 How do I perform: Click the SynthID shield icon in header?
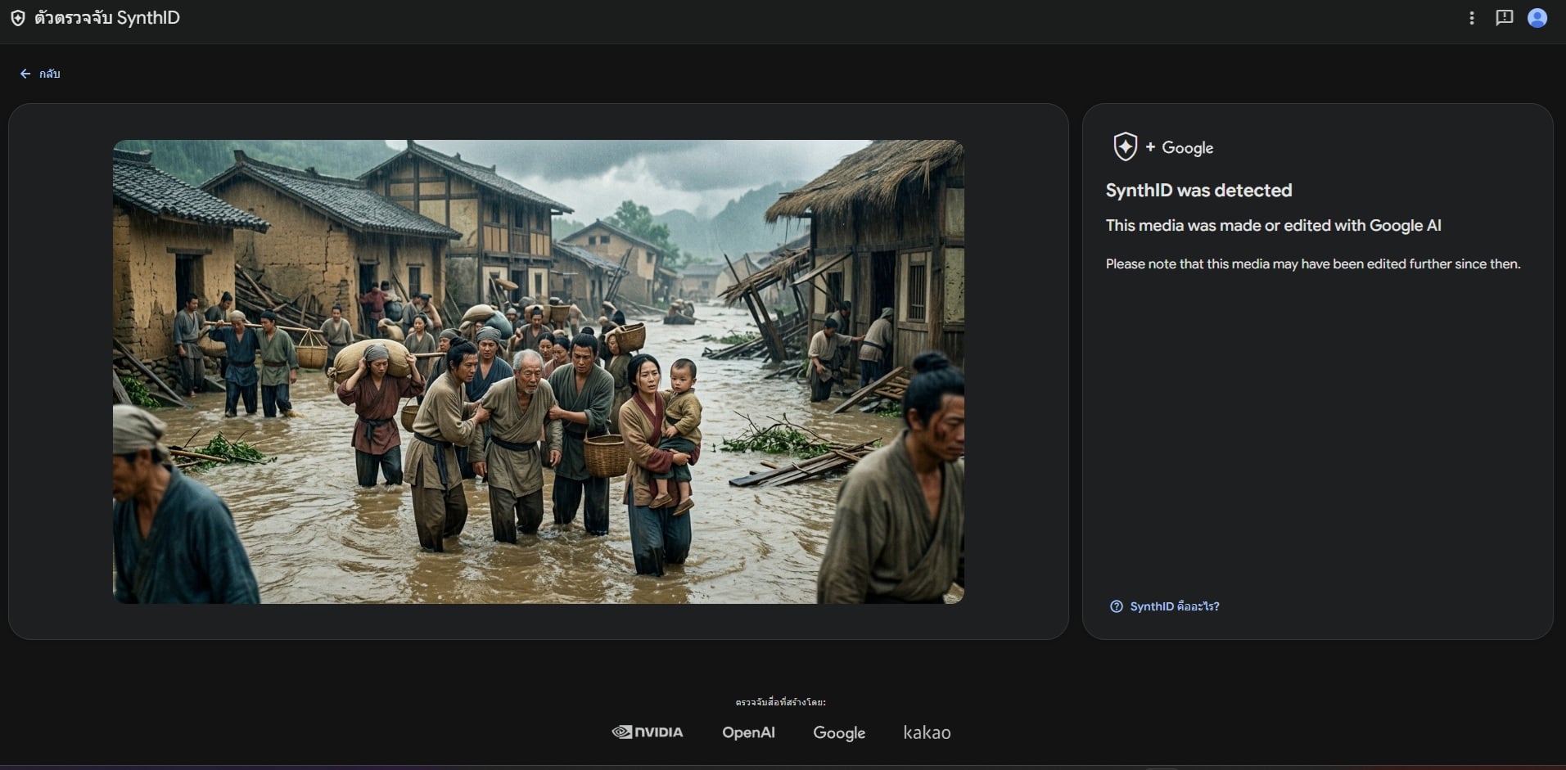tap(17, 18)
